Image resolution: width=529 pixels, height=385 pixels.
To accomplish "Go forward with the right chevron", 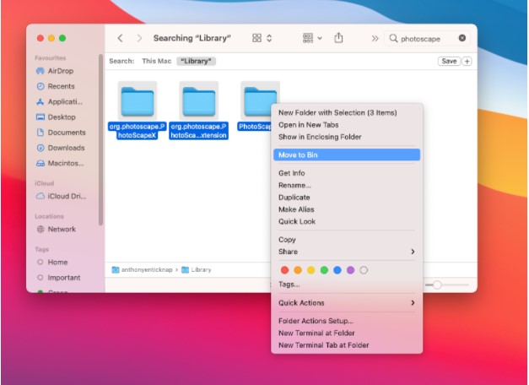I will click(x=139, y=38).
